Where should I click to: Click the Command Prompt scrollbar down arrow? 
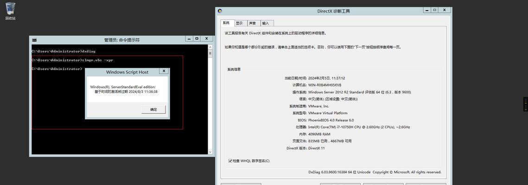click(210, 152)
